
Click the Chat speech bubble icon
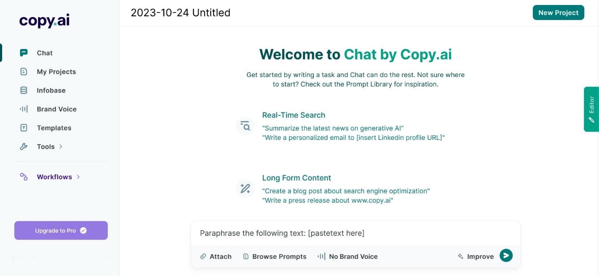click(24, 53)
